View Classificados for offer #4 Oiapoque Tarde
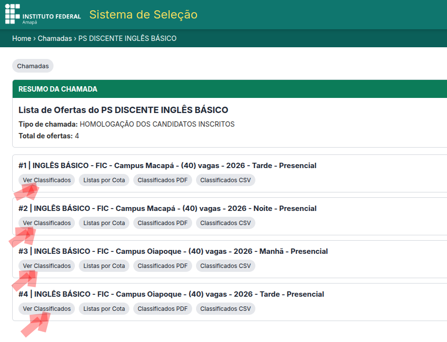 [x=47, y=309]
